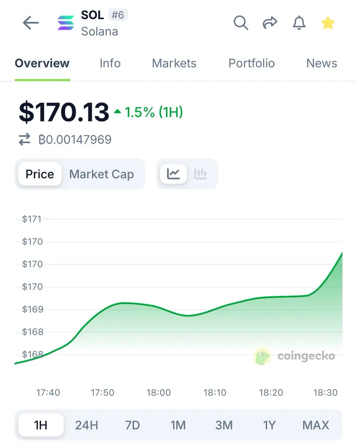Select the 7D time range

pos(132,425)
